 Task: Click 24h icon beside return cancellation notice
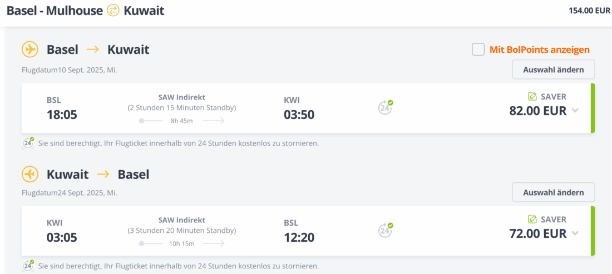pos(28,266)
